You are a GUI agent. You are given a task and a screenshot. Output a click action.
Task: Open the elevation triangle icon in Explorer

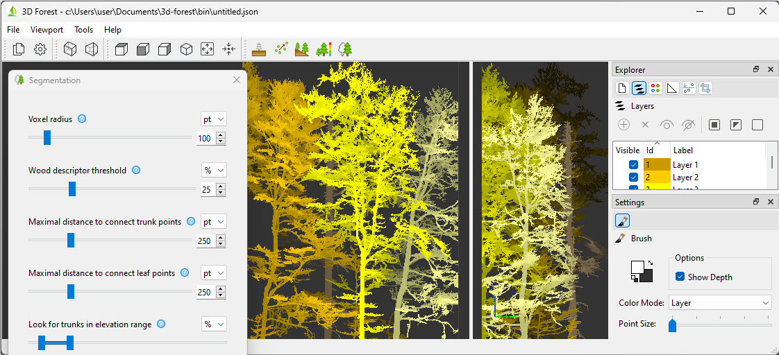[671, 88]
